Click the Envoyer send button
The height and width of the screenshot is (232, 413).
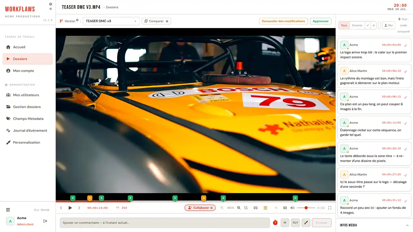tap(322, 223)
